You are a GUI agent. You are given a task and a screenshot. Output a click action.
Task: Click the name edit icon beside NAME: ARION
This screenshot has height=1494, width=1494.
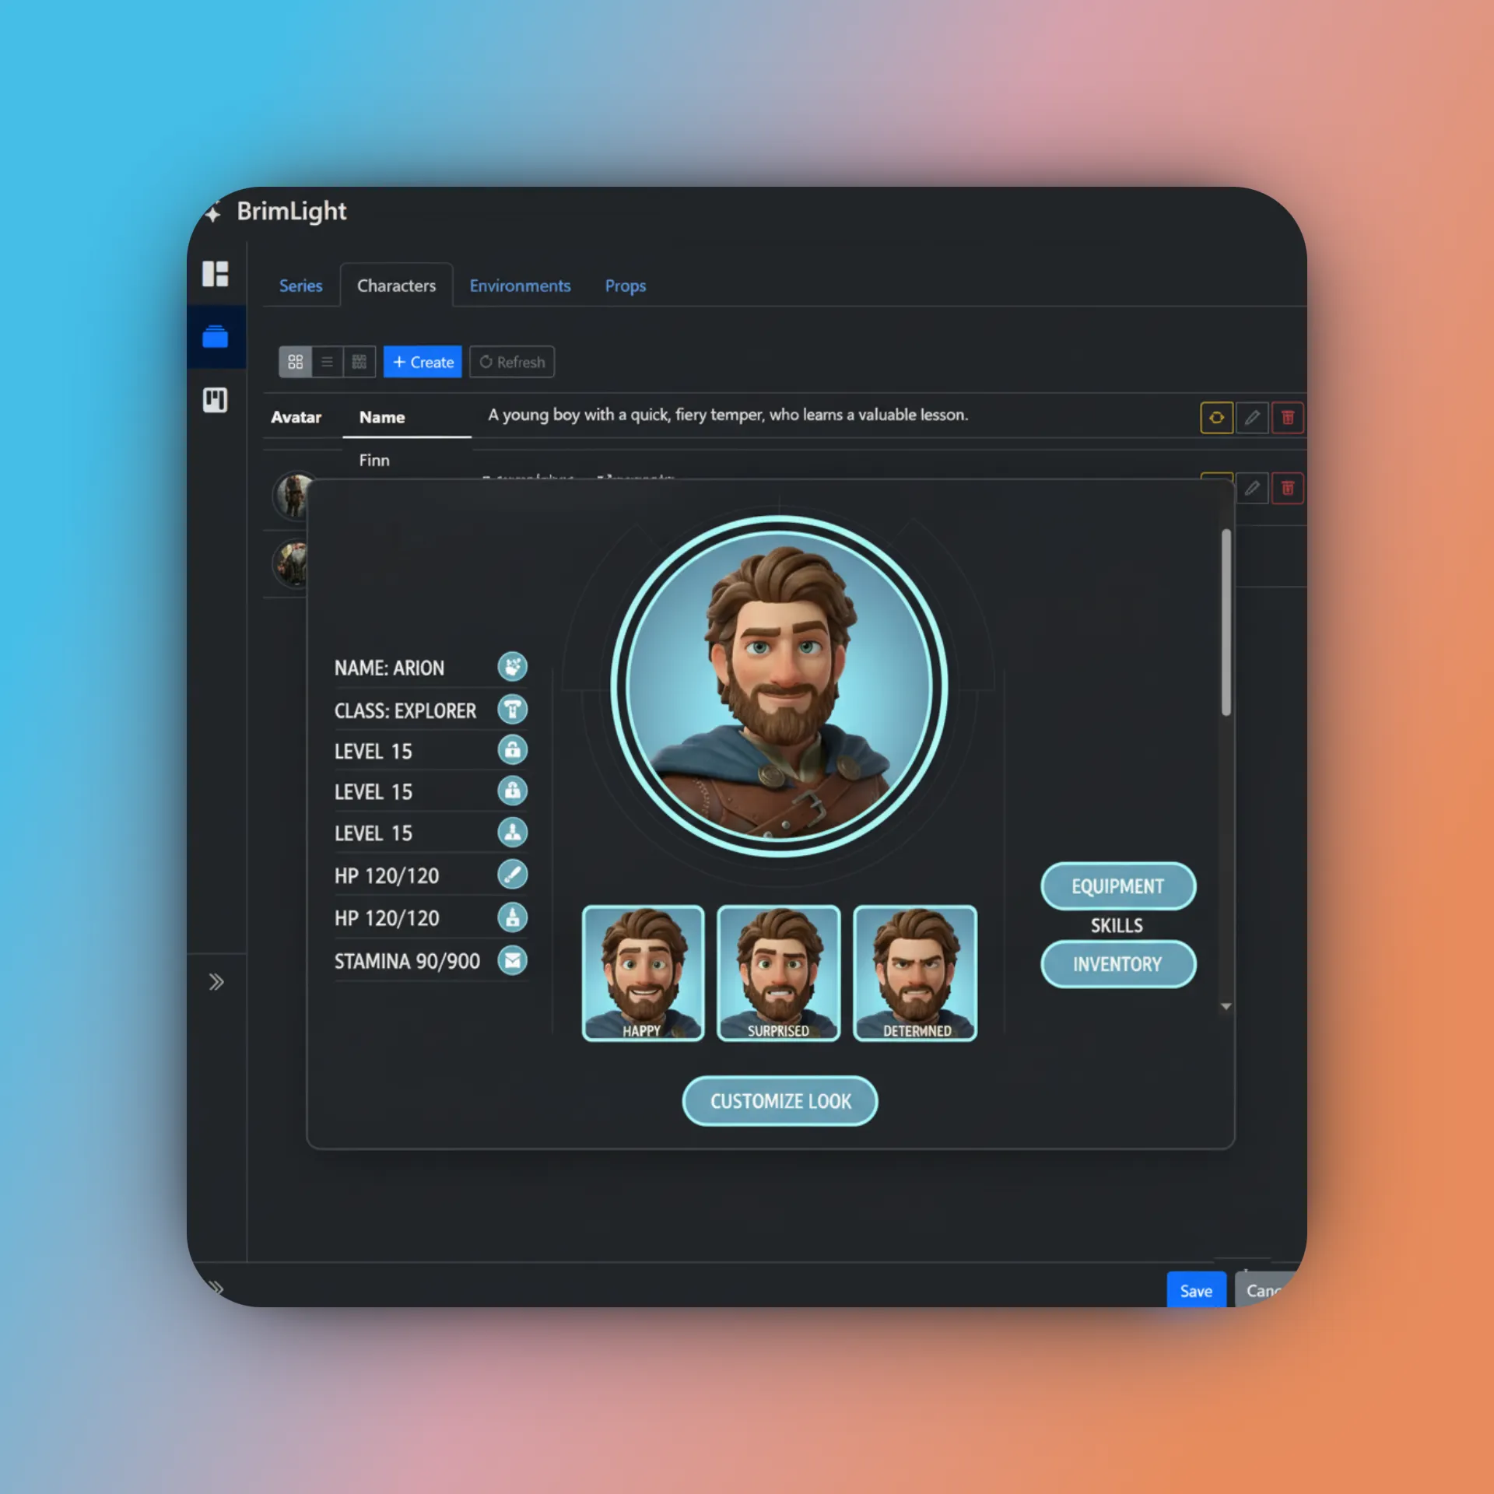coord(512,667)
